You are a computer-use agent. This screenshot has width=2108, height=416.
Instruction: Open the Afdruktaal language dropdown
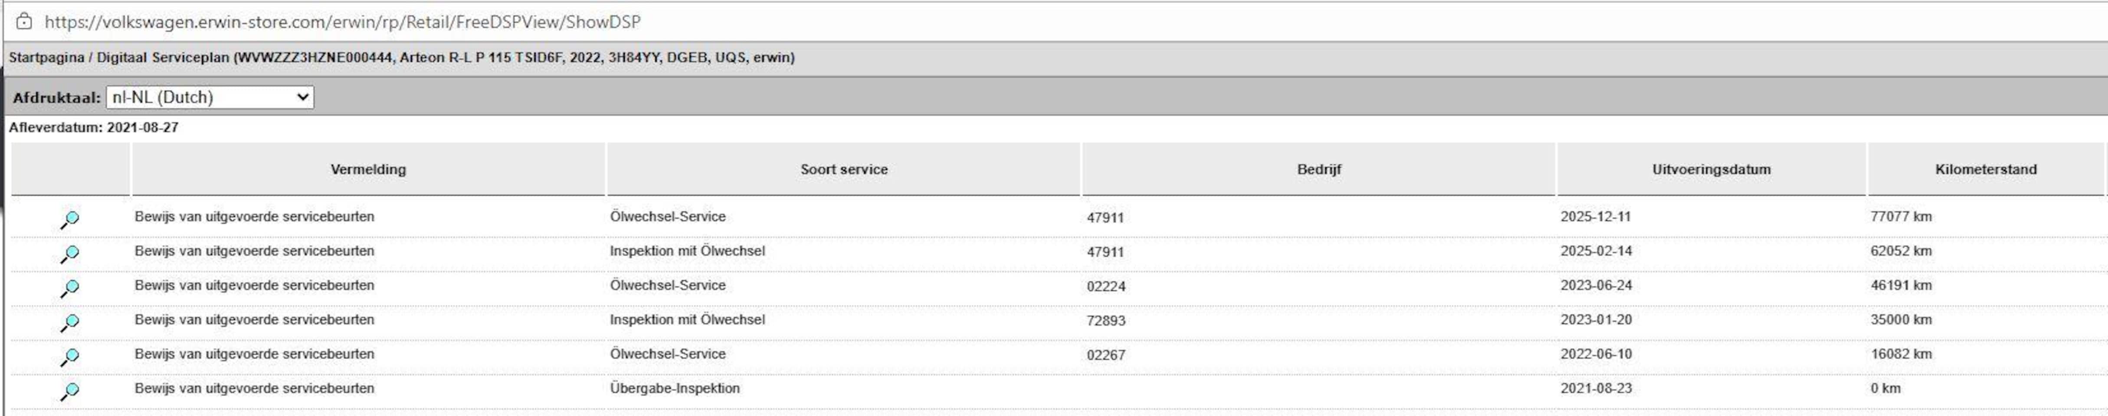click(x=210, y=97)
